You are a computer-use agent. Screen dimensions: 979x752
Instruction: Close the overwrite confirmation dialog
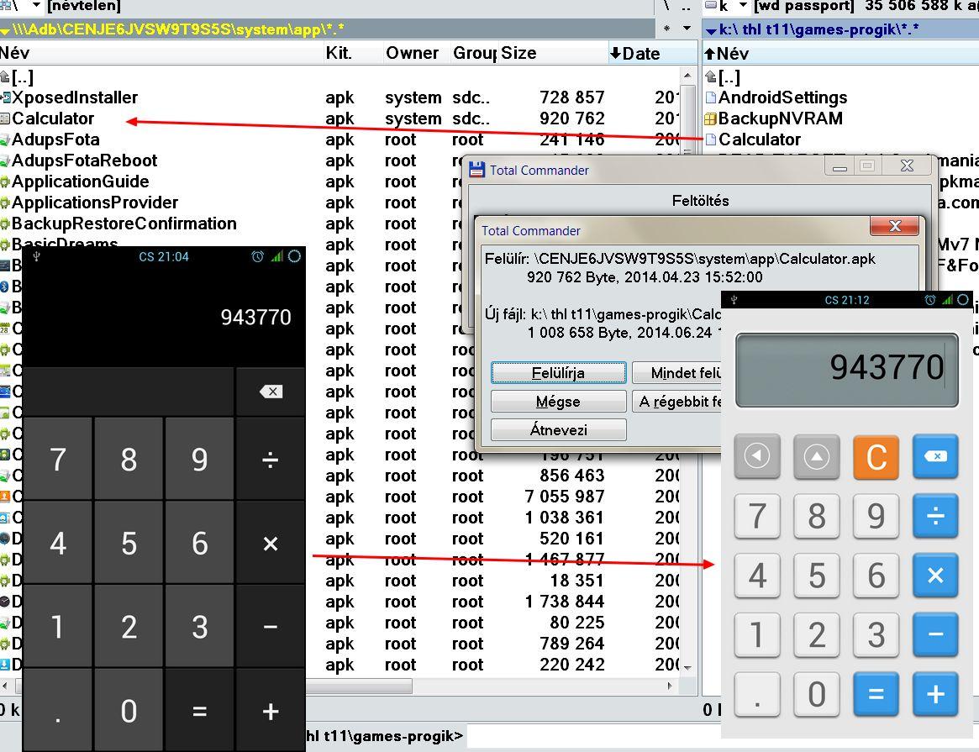click(x=895, y=226)
